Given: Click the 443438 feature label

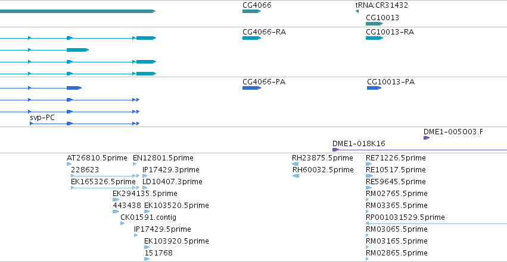Looking at the screenshot, I should click(127, 206).
